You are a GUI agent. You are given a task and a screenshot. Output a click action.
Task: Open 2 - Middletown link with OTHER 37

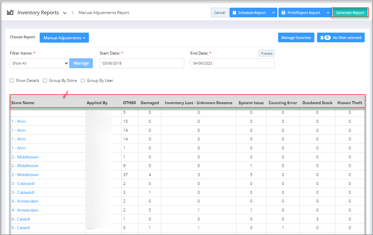[25, 174]
